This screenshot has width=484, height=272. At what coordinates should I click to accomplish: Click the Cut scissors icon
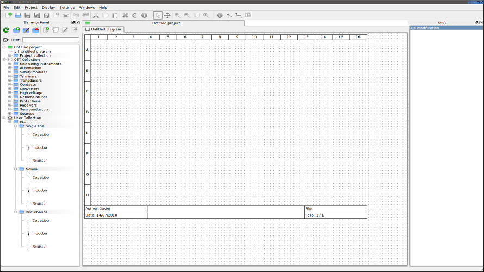[96, 15]
